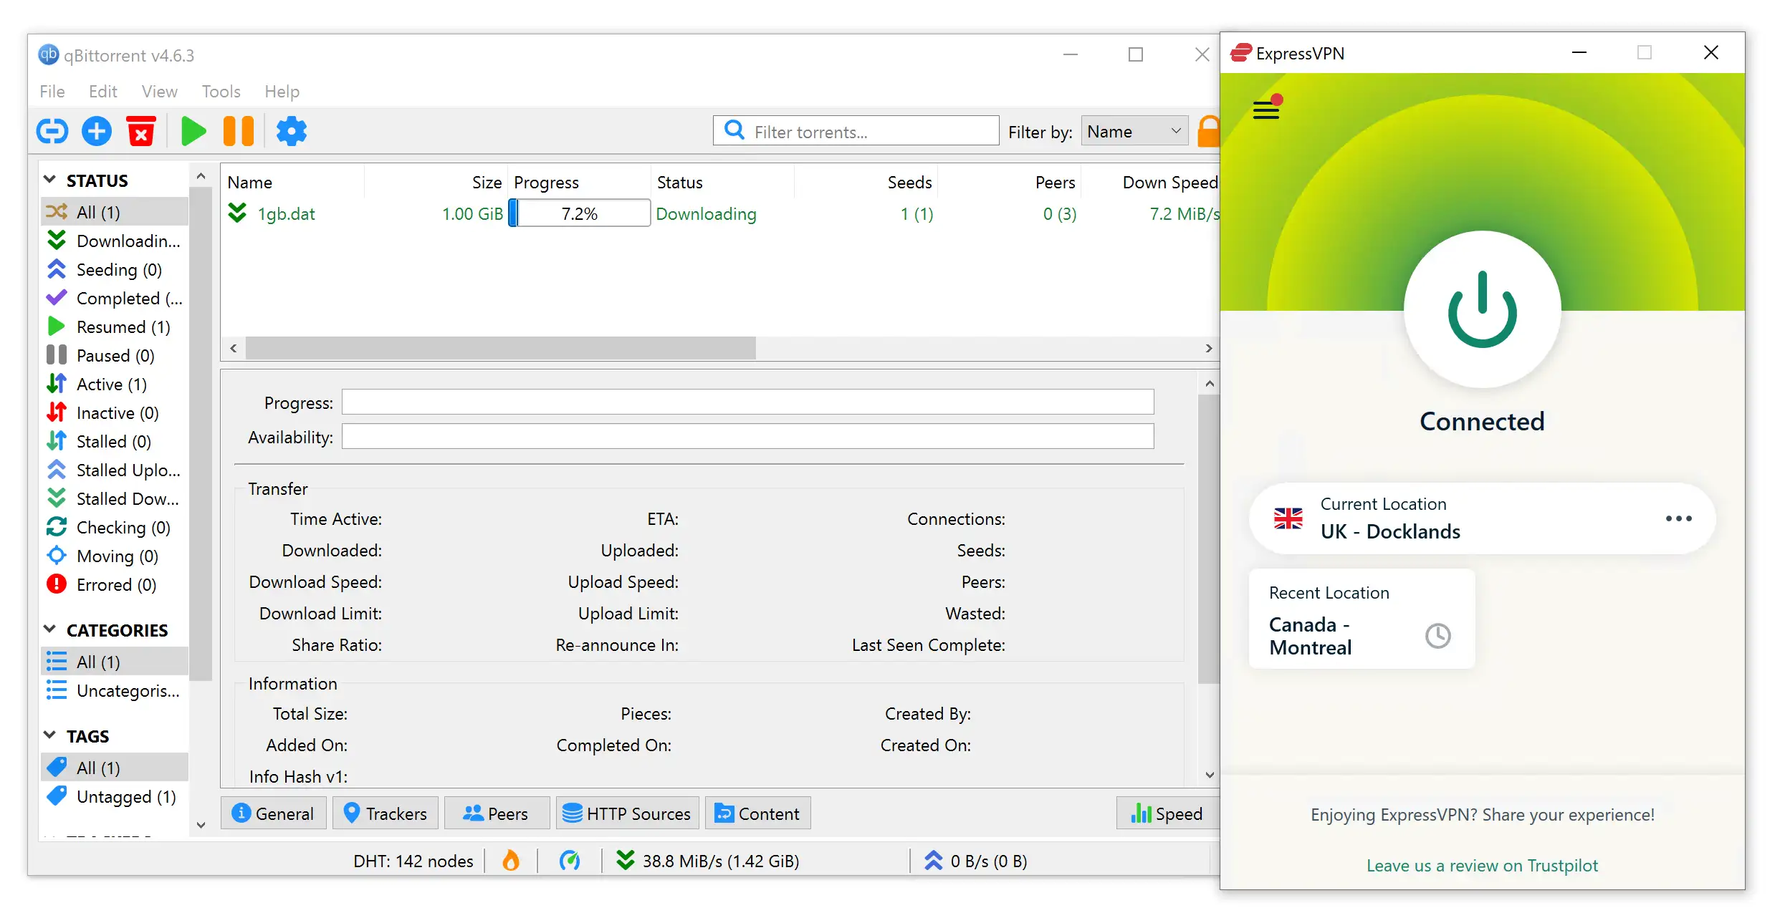This screenshot has width=1780, height=918.
Task: Click Add Torrent Link toolbar icon
Action: [x=52, y=131]
